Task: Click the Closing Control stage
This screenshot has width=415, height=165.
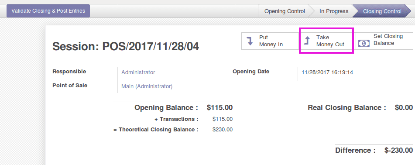Action: point(382,11)
